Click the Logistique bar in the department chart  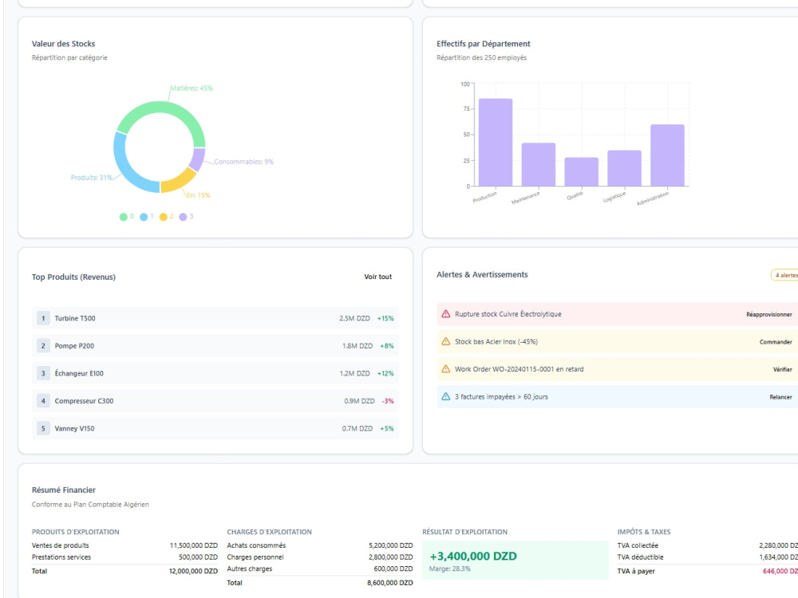tap(625, 167)
